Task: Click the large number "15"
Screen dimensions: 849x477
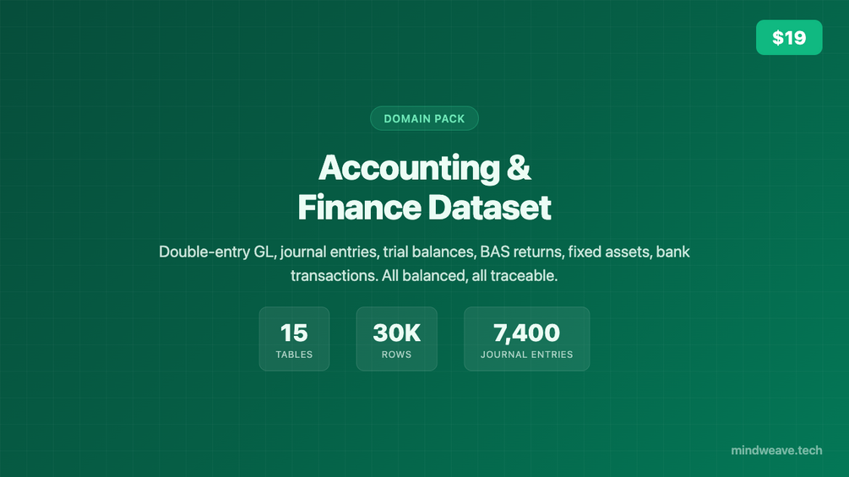Action: tap(294, 333)
